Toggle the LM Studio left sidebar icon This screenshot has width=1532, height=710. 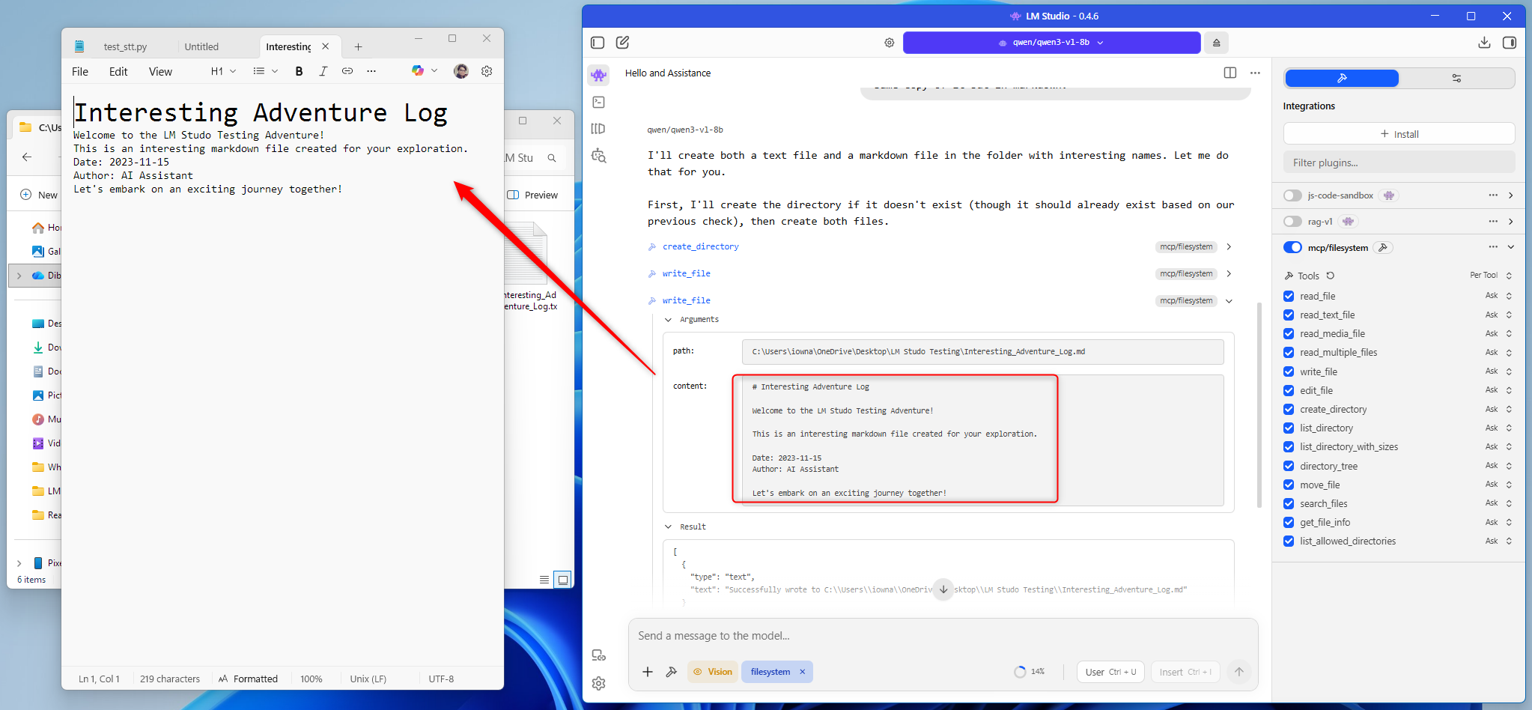[x=598, y=43]
